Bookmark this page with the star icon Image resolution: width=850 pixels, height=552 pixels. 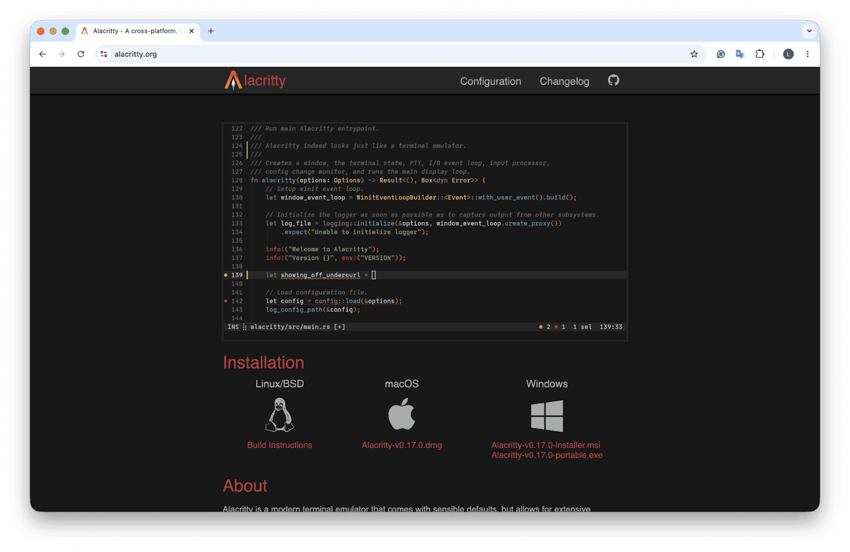694,54
